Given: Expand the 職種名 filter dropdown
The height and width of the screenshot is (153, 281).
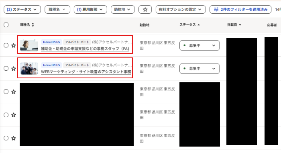Looking at the screenshot, I should tap(57, 10).
